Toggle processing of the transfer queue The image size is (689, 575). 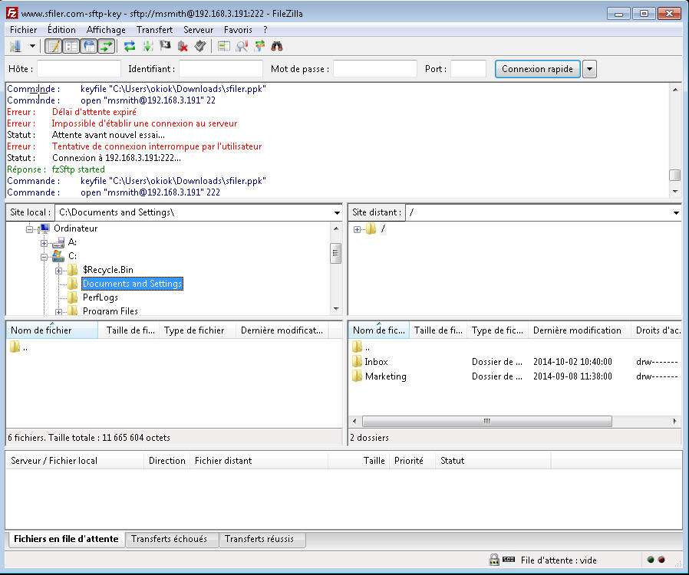(147, 46)
